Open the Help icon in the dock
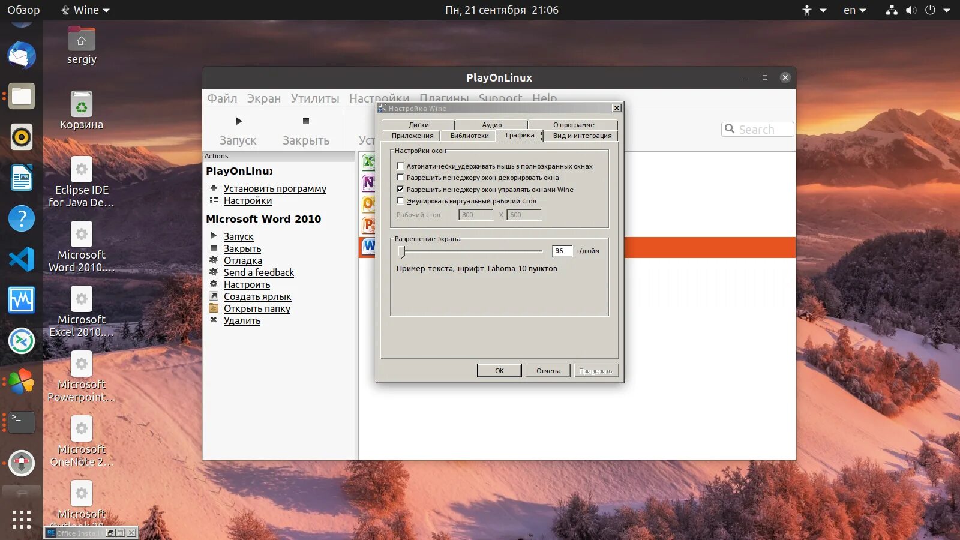Image resolution: width=960 pixels, height=540 pixels. pos(22,218)
